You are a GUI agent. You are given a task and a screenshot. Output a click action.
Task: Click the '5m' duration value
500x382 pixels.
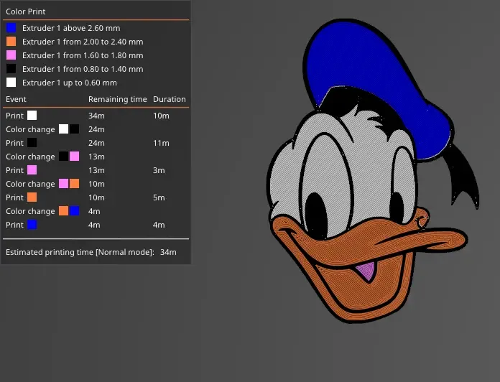pyautogui.click(x=159, y=197)
